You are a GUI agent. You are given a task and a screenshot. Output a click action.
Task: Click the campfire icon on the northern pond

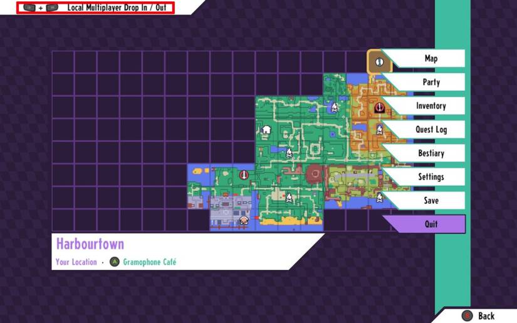point(335,107)
